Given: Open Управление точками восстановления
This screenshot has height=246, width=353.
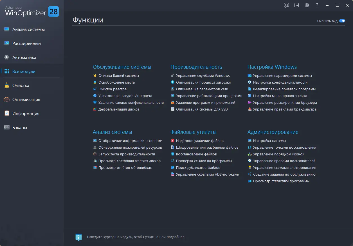Looking at the screenshot, I should (285, 148).
